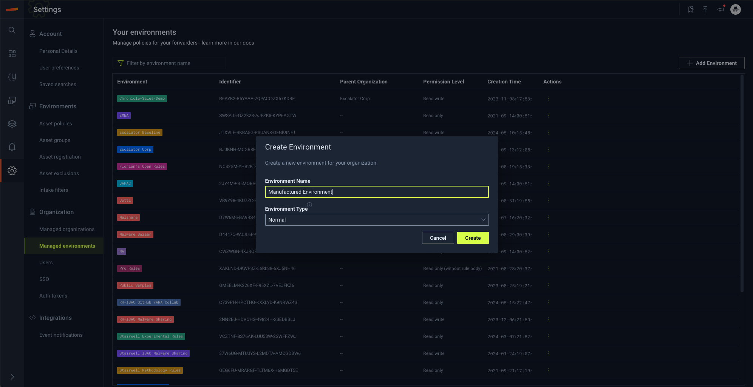The height and width of the screenshot is (387, 753).
Task: Open User preferences
Action: coord(59,68)
